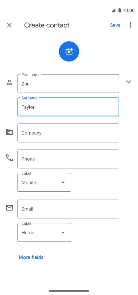Select the Email input field

click(x=69, y=209)
